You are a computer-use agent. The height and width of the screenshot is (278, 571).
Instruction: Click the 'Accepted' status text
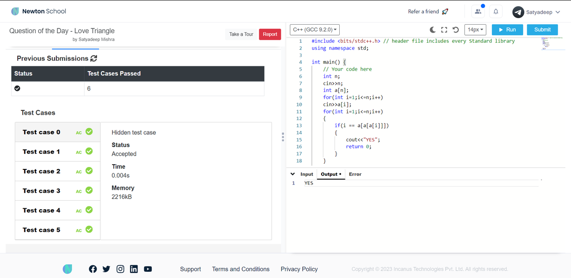tap(124, 154)
